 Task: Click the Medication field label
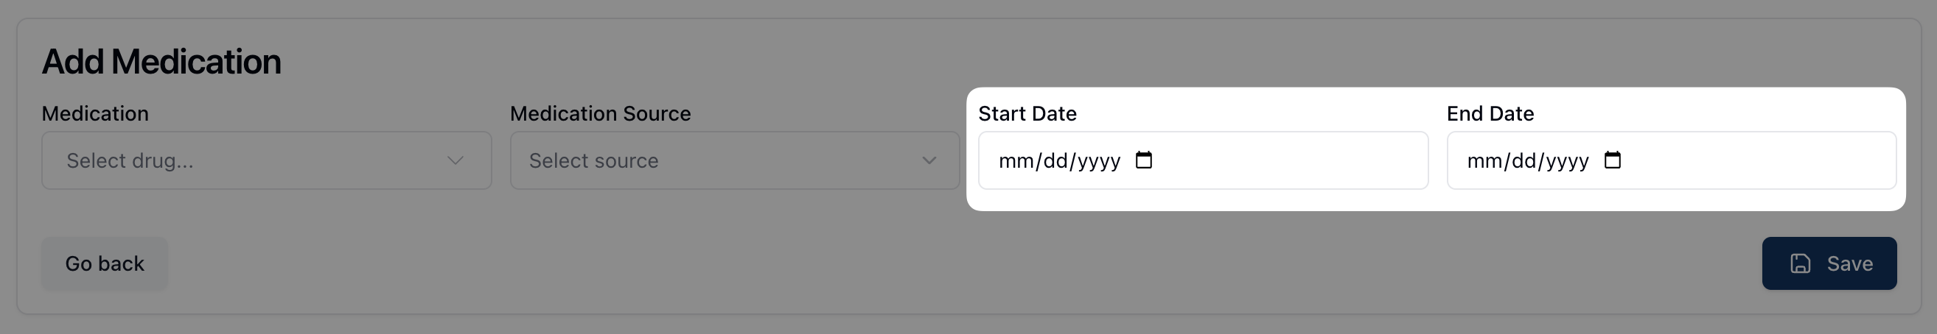point(96,114)
